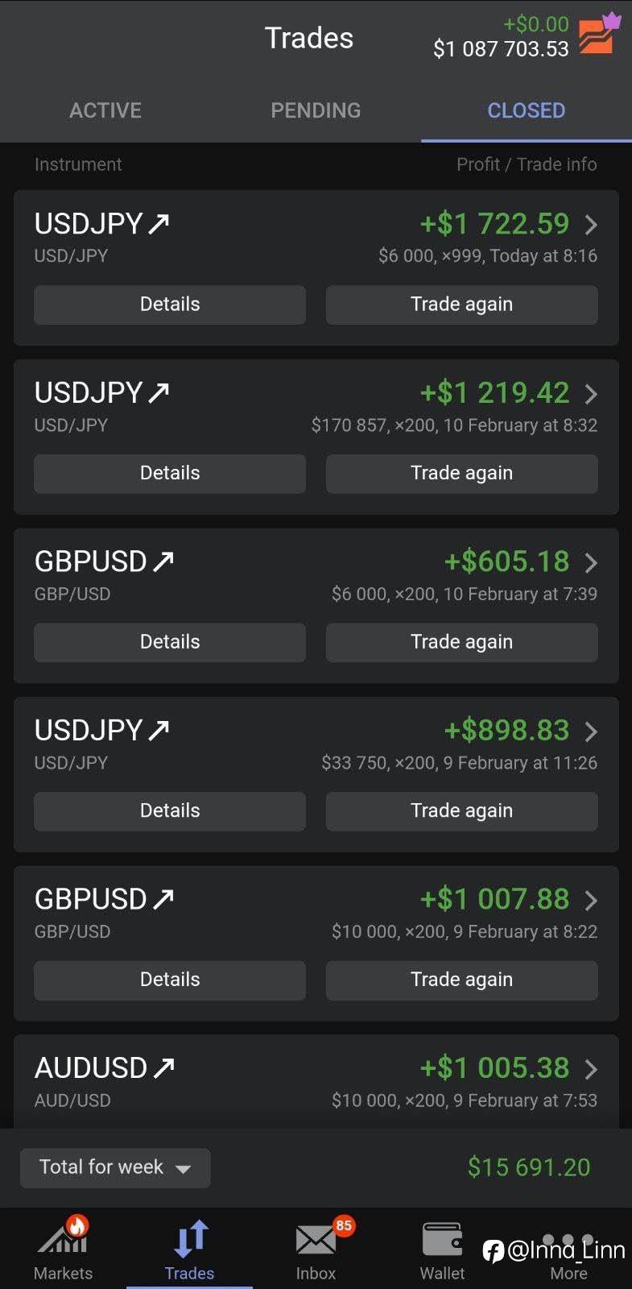Viewport: 632px width, 1289px height.
Task: Open the Markets chart icon
Action: point(63,1239)
